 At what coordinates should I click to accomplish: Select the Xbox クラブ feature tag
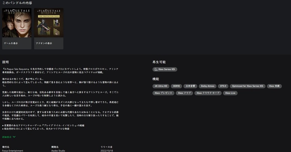(184, 93)
